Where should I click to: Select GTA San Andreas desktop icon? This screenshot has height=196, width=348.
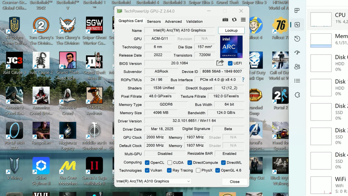click(94, 101)
